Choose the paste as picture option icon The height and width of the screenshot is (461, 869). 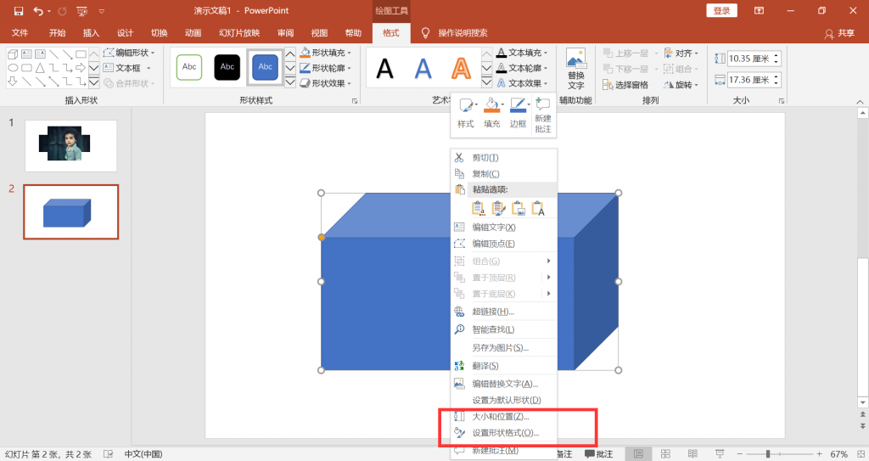(x=519, y=208)
